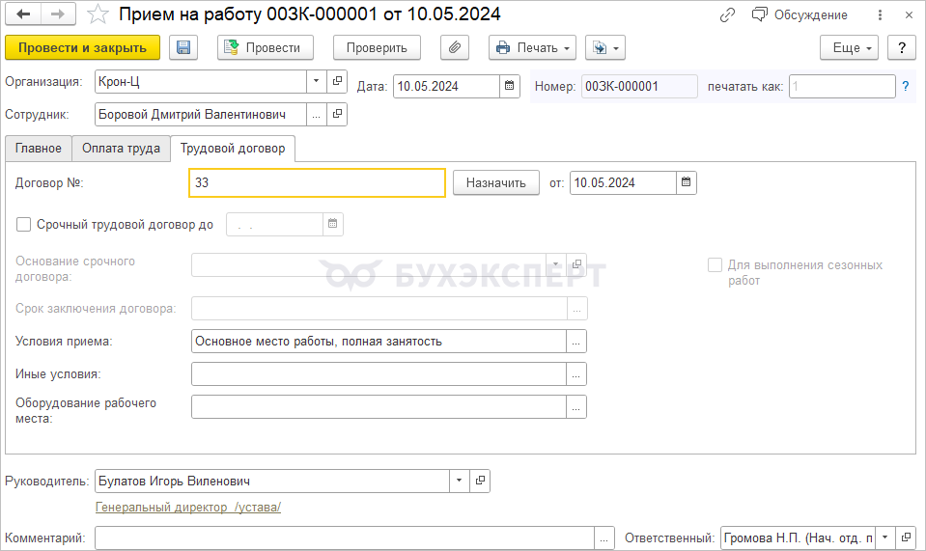Expand the Руководитель dropdown list
This screenshot has height=551, width=926.
coord(460,481)
